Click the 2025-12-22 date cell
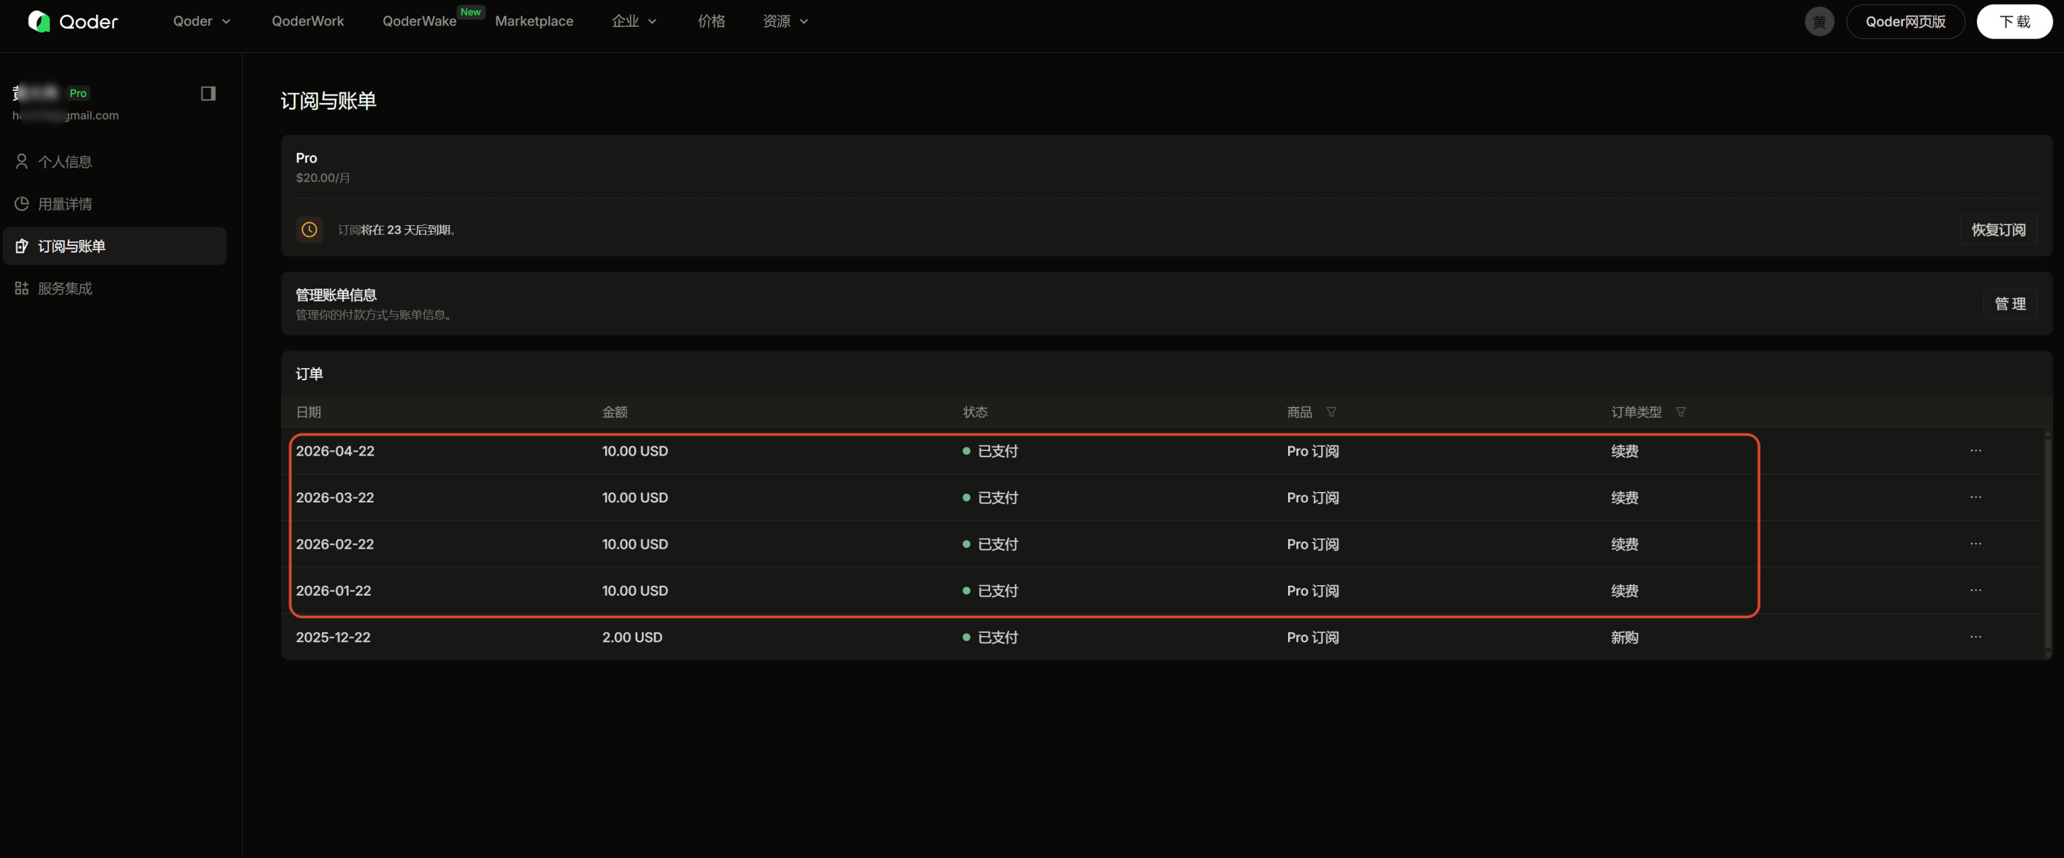The width and height of the screenshot is (2064, 858). click(333, 637)
